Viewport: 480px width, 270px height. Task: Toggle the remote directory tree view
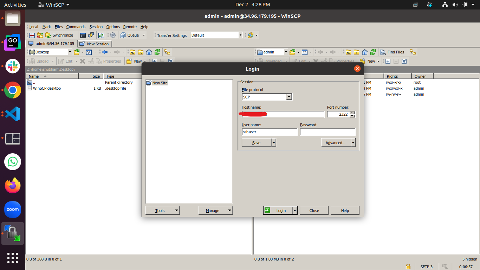(x=413, y=52)
